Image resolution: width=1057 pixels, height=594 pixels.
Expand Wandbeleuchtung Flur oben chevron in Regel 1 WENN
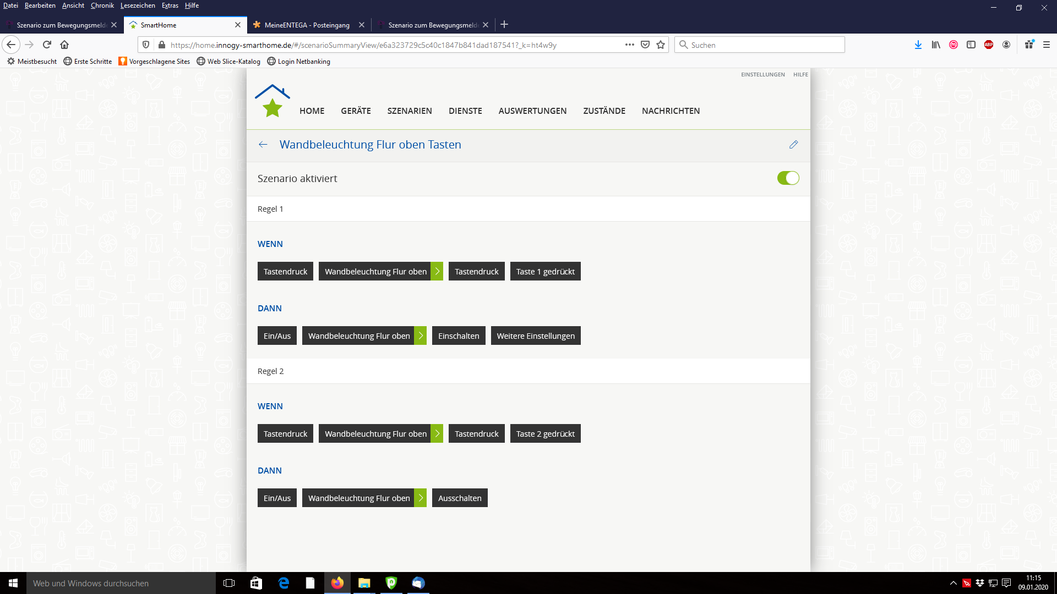437,271
